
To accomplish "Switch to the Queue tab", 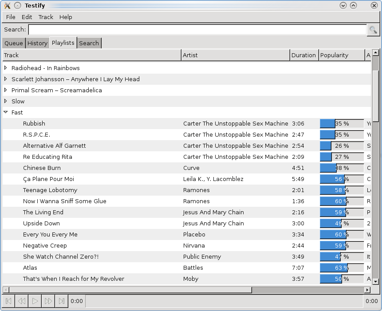I will pos(13,43).
